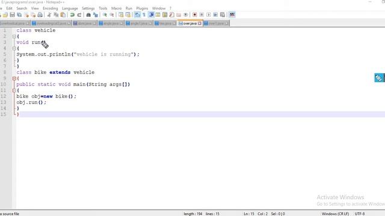Click the Save Recorded Macro icon
Screen dimensions: 385x216
tap(223, 15)
